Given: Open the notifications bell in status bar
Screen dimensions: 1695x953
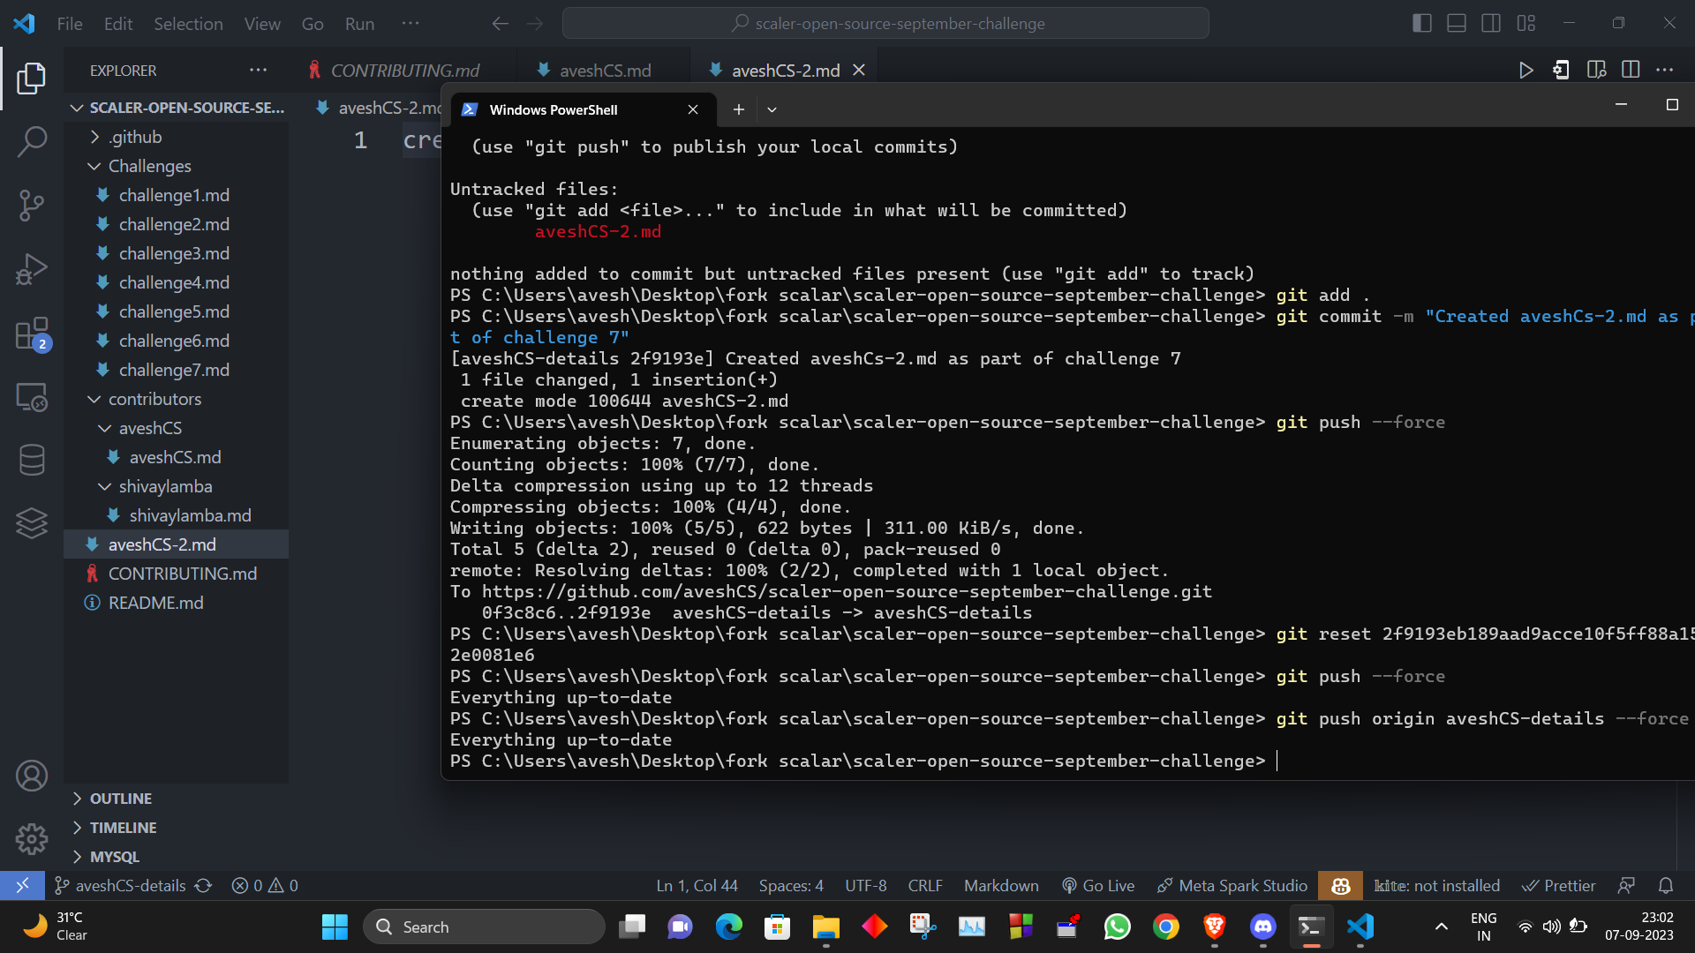Looking at the screenshot, I should tap(1667, 885).
